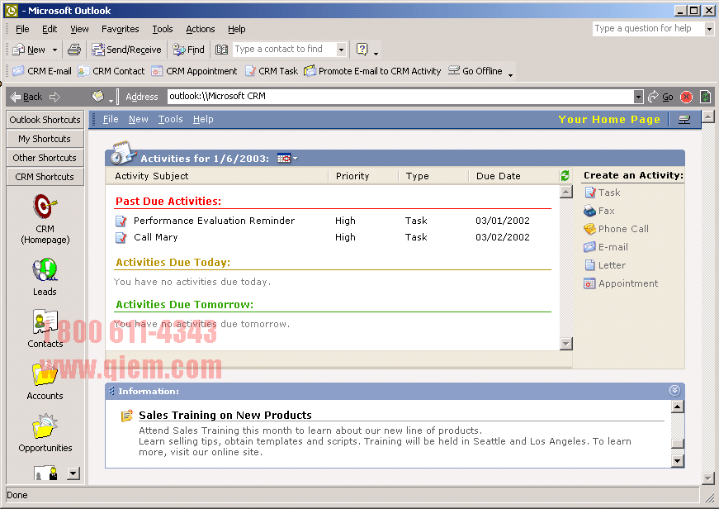The width and height of the screenshot is (719, 509).
Task: Select the CRM Shortcuts group
Action: click(45, 177)
